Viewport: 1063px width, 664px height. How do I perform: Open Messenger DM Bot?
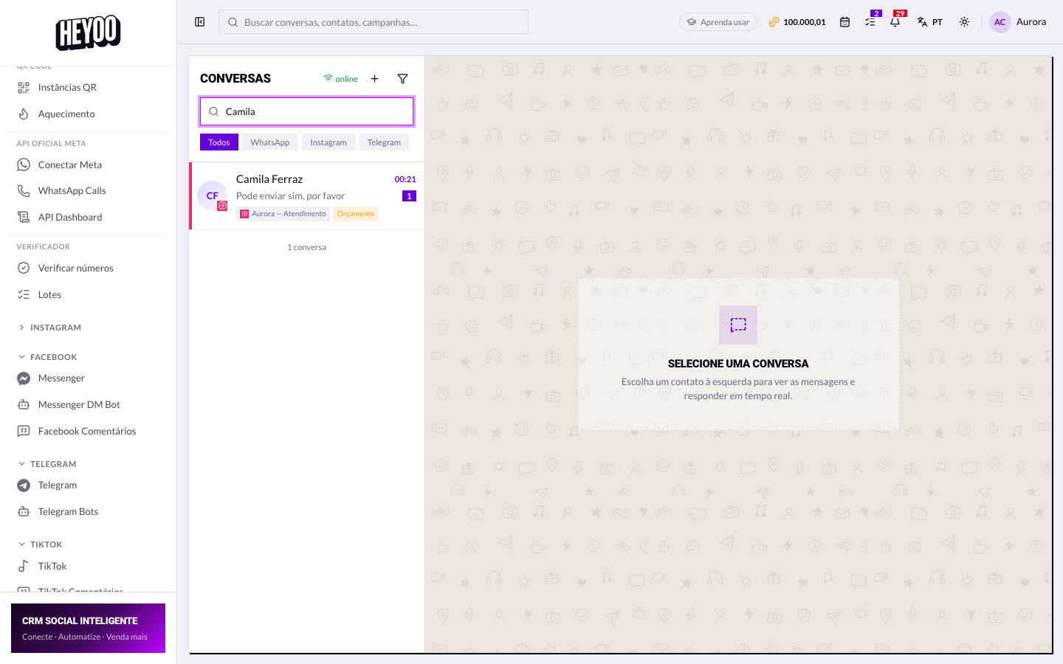point(88,404)
